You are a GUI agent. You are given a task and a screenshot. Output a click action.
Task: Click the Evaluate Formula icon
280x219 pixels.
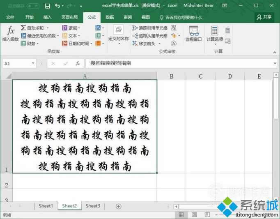pyautogui.click(x=173, y=43)
